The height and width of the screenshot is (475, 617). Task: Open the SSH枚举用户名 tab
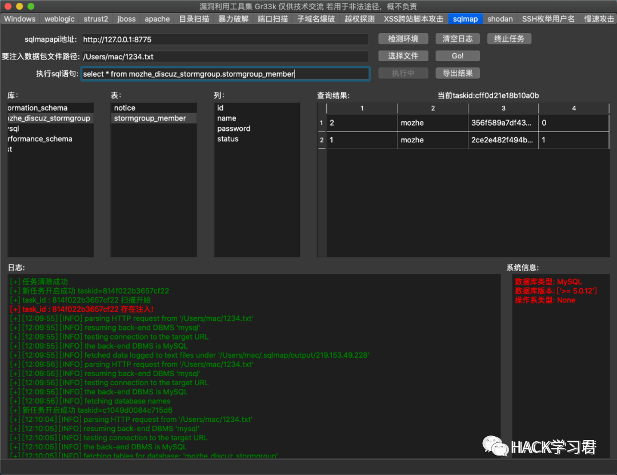548,19
